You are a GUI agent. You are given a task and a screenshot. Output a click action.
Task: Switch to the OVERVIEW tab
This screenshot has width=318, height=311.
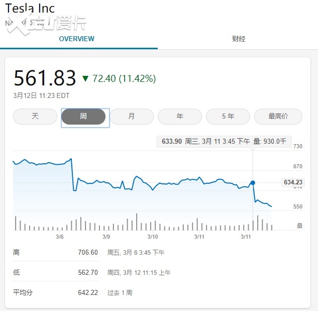tap(76, 39)
